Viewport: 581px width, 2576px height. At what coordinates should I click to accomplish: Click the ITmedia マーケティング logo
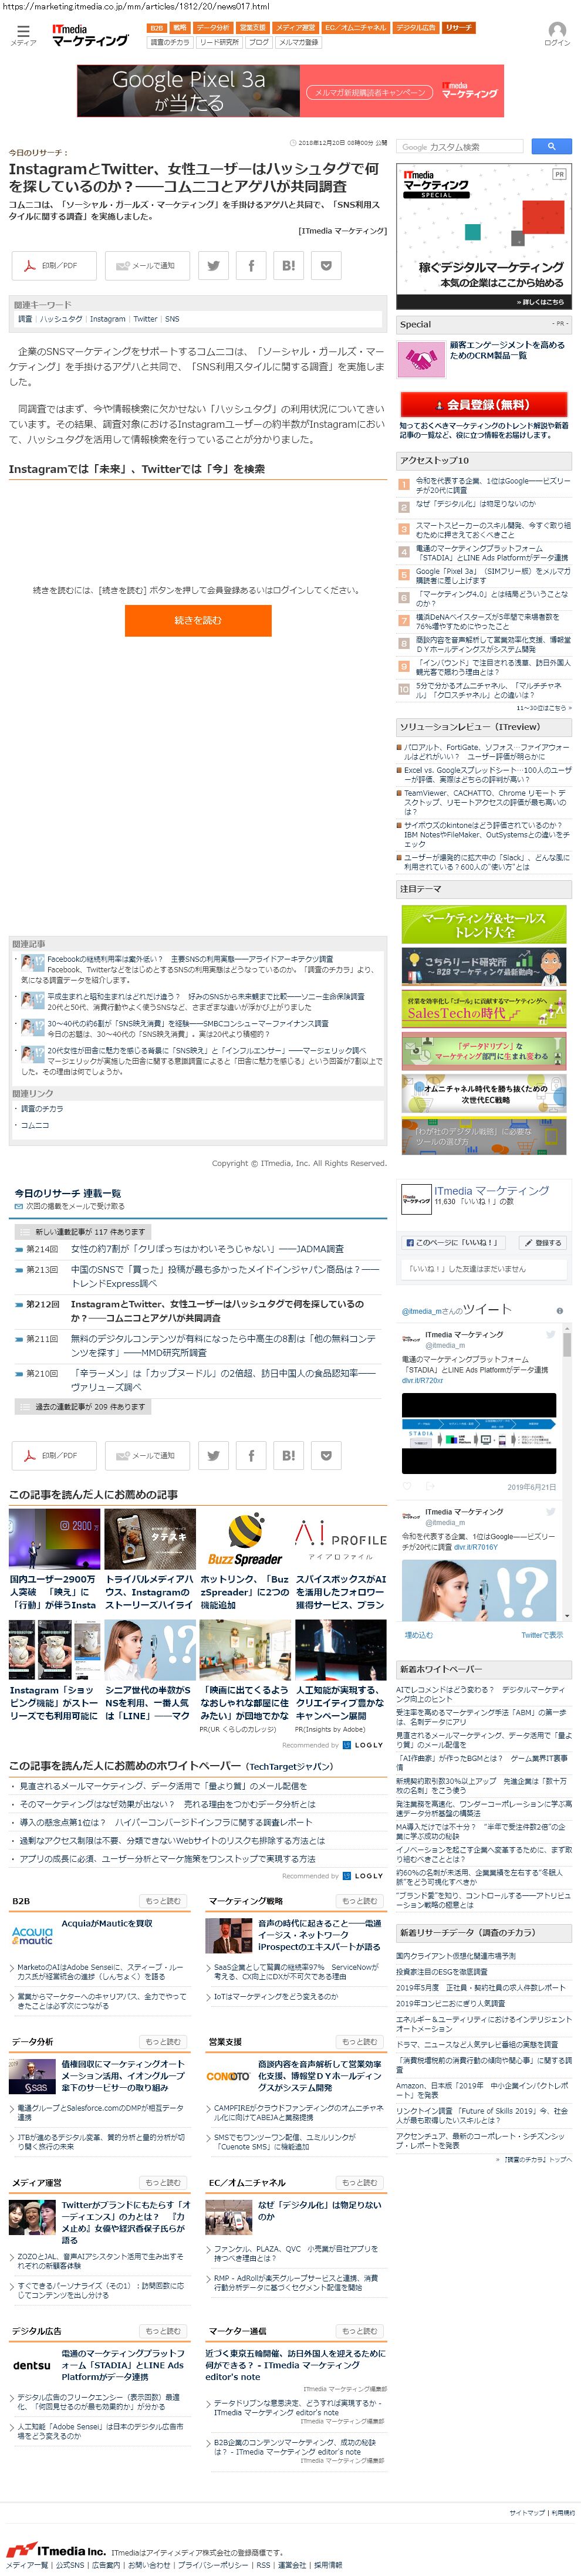90,36
